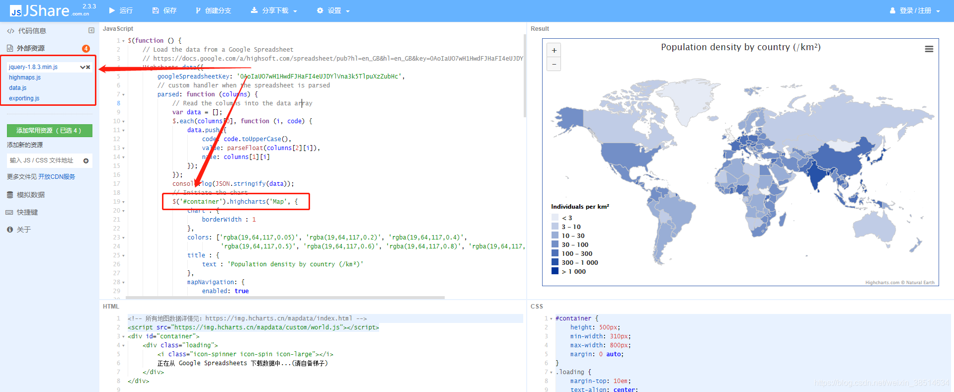
Task: Create a fork with 创建分支
Action: (213, 10)
